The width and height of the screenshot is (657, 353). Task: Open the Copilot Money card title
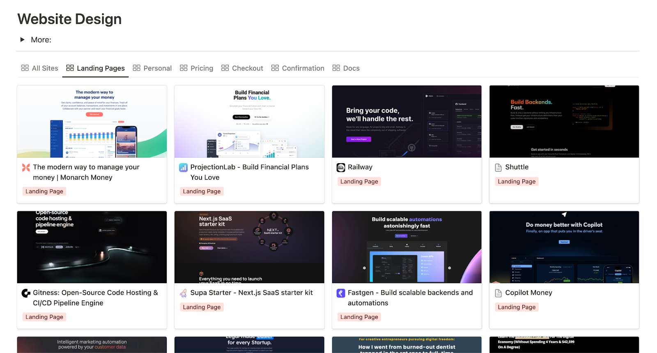point(528,293)
